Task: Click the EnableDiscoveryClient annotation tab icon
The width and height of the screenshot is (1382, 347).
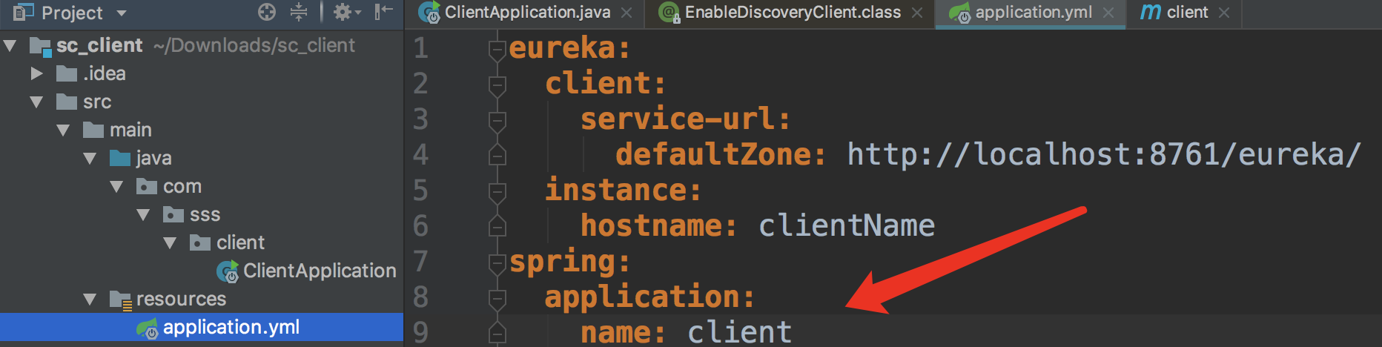Action: point(669,13)
